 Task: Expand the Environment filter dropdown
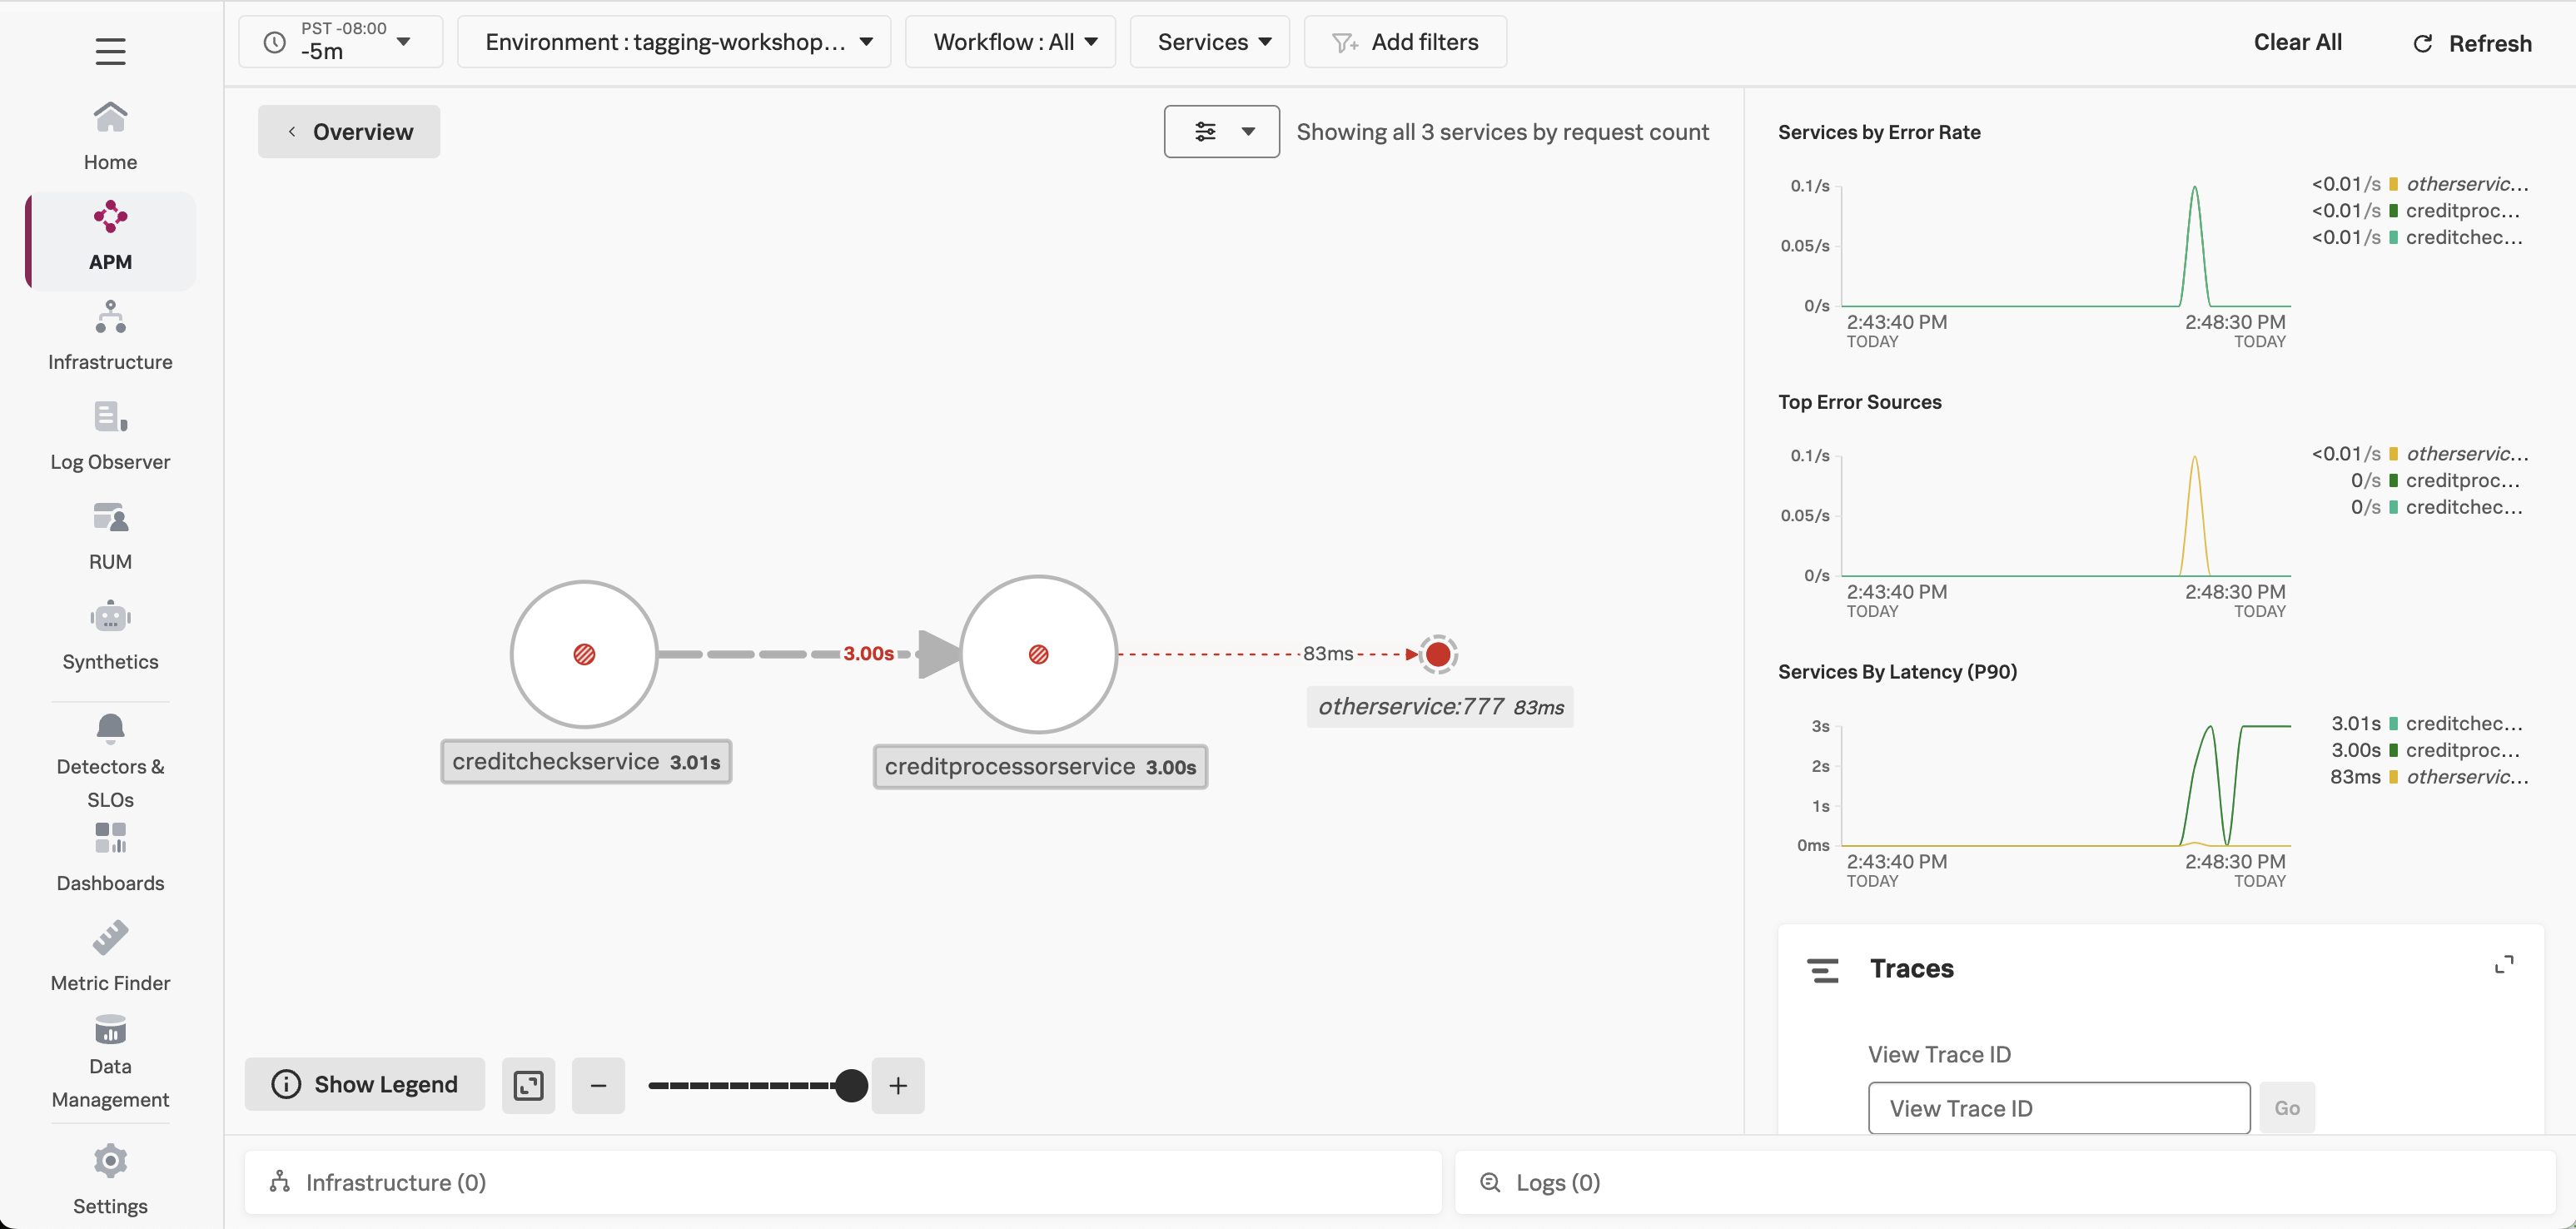(x=674, y=42)
